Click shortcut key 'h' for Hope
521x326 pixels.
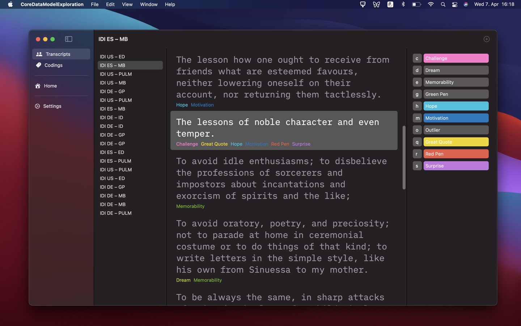417,106
